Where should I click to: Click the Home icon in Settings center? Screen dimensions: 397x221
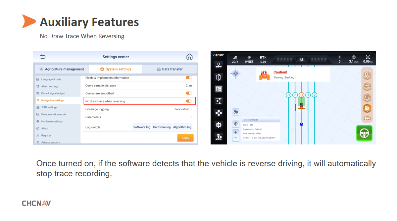pyautogui.click(x=189, y=57)
